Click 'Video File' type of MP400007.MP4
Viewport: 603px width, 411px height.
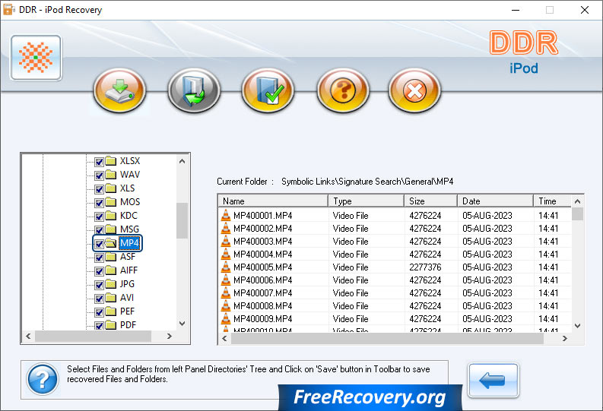(351, 292)
